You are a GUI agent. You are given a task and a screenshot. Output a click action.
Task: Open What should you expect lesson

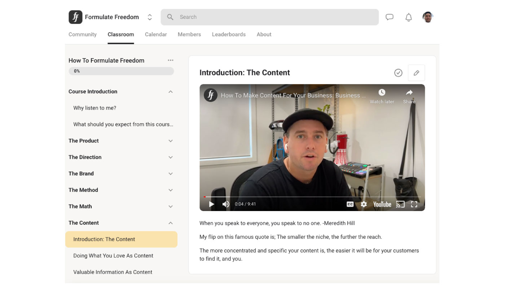point(123,124)
